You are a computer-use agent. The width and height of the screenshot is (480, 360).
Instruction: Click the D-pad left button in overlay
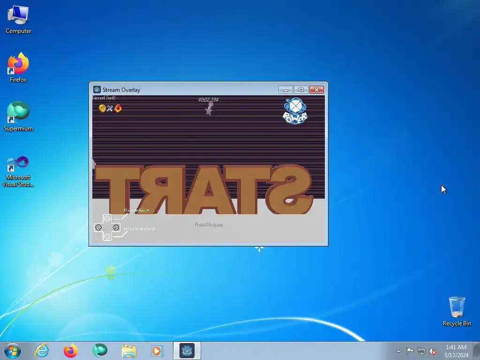coord(98,227)
